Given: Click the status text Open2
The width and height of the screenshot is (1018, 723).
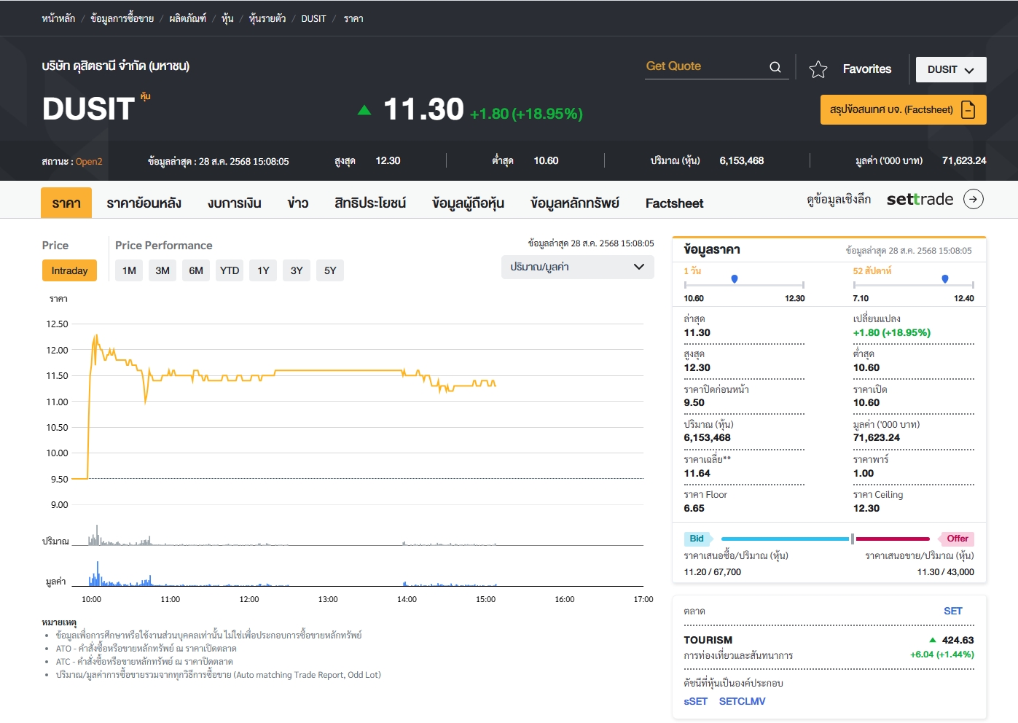Looking at the screenshot, I should (89, 161).
